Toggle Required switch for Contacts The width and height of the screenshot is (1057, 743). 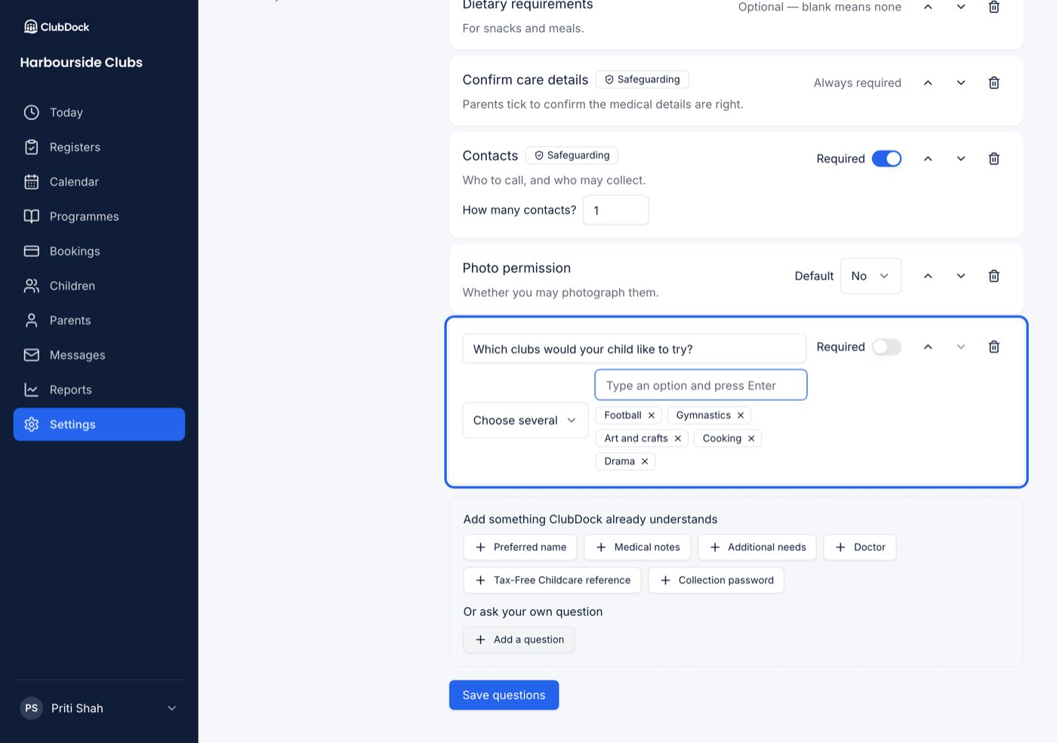coord(886,159)
